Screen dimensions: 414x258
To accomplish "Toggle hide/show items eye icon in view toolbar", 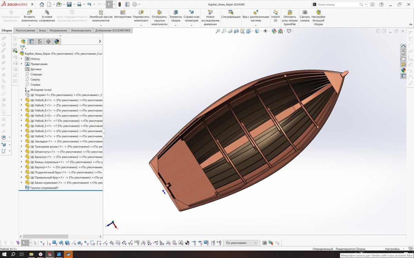I will point(265,31).
